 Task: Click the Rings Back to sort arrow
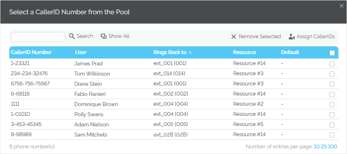click(190, 52)
